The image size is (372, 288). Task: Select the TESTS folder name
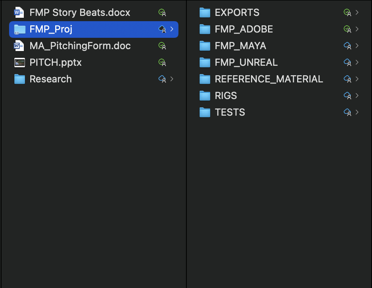coord(230,112)
